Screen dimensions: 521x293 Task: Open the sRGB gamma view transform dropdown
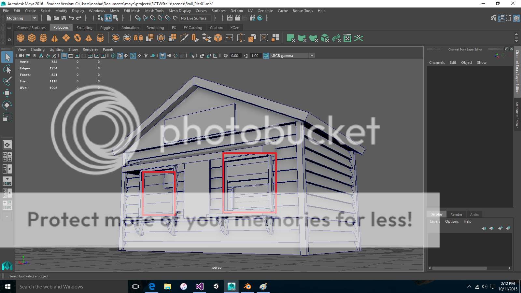[x=293, y=56]
